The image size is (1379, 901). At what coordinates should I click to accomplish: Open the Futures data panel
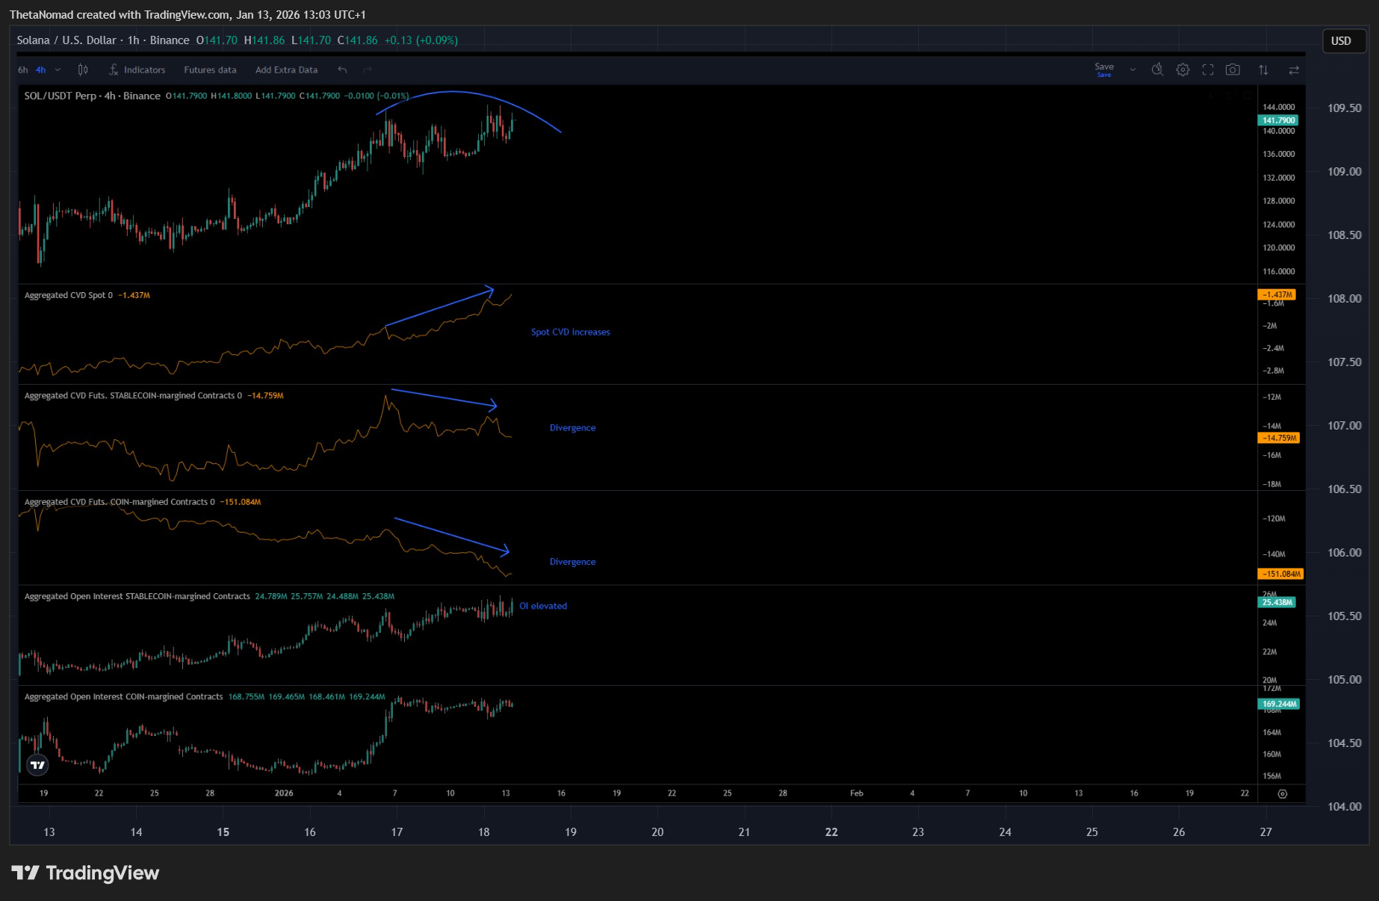pos(210,69)
